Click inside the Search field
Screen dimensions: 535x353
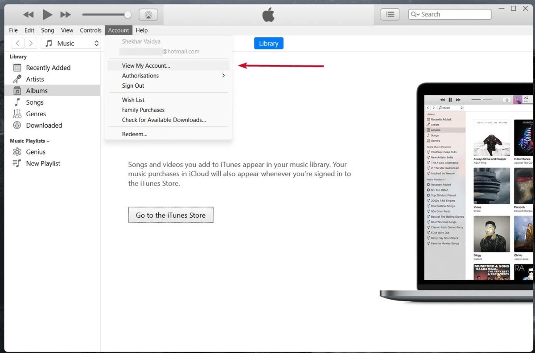point(449,14)
